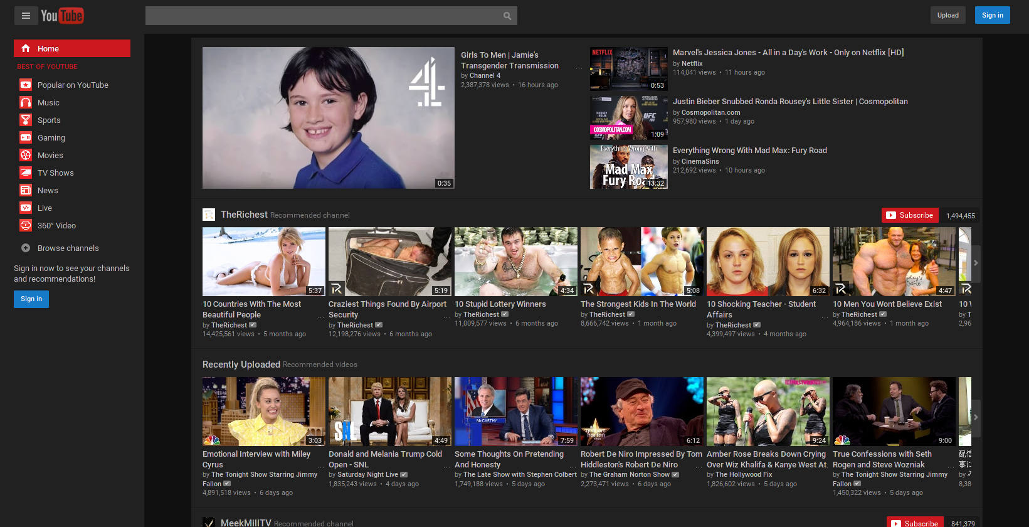
Task: Open the Gaming category icon
Action: point(26,137)
